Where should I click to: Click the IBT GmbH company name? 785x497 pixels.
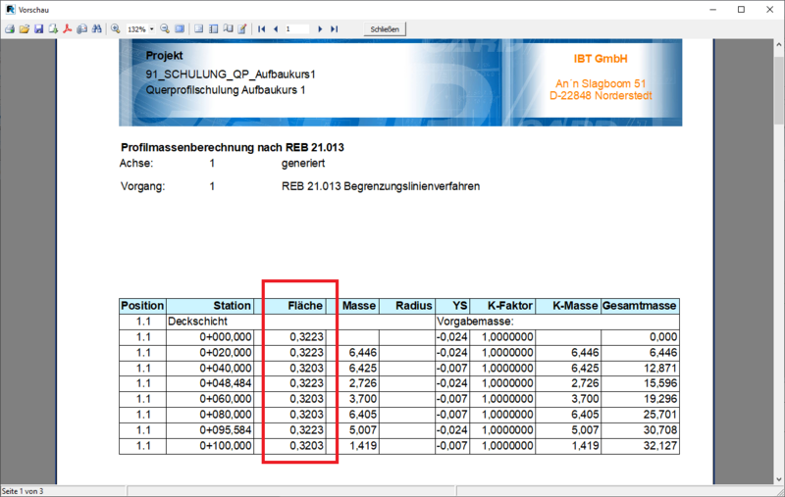(601, 59)
